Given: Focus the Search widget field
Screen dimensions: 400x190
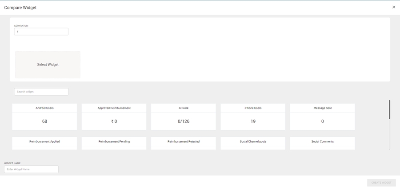Looking at the screenshot, I should 41,92.
